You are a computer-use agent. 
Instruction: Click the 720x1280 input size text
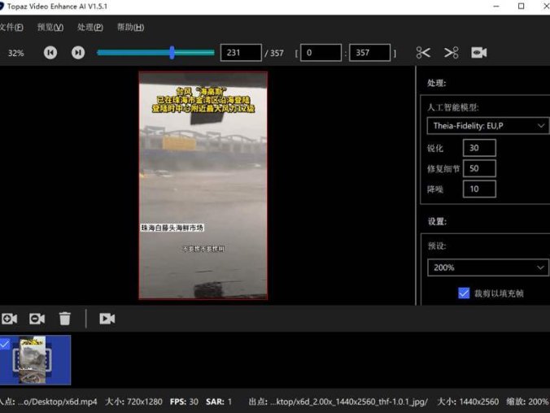tap(133, 402)
